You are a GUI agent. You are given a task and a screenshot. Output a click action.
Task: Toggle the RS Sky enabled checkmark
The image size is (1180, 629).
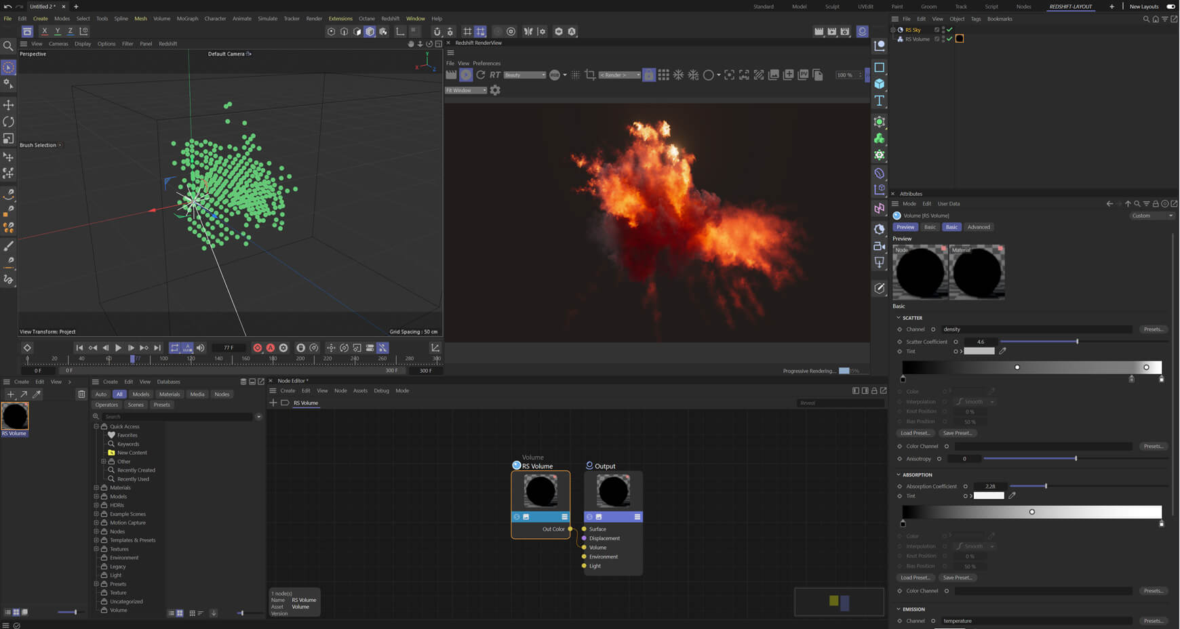(x=949, y=30)
